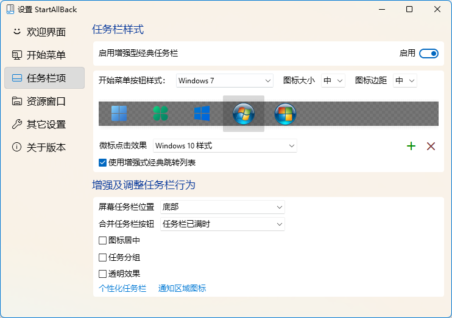The image size is (452, 318).
Task: Click the StartAllBack app icon in title bar
Action: pyautogui.click(x=10, y=9)
